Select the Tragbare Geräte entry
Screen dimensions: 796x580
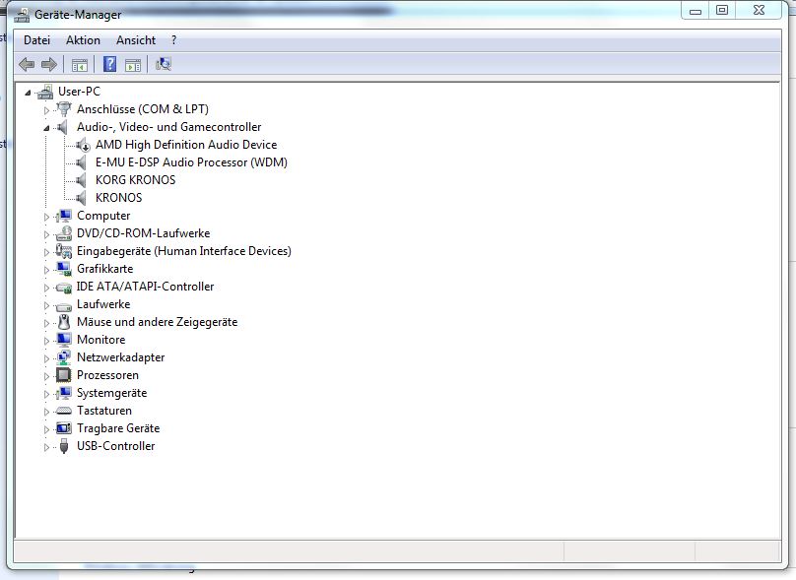click(x=118, y=428)
